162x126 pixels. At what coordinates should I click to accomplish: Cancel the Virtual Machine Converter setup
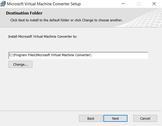[x=145, y=118]
